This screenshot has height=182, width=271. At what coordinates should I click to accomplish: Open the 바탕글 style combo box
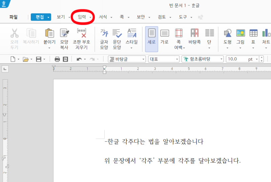coord(127,59)
